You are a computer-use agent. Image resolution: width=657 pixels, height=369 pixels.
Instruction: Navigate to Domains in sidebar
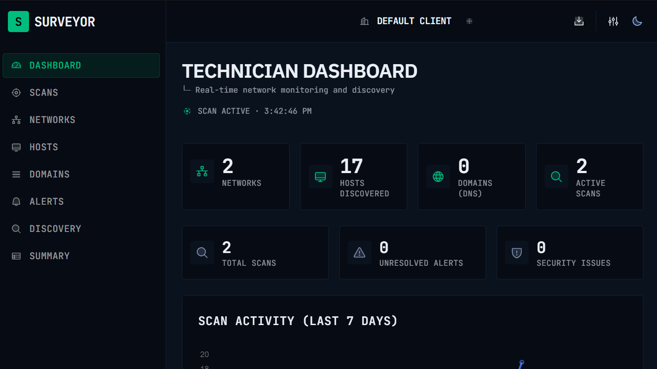coord(49,174)
